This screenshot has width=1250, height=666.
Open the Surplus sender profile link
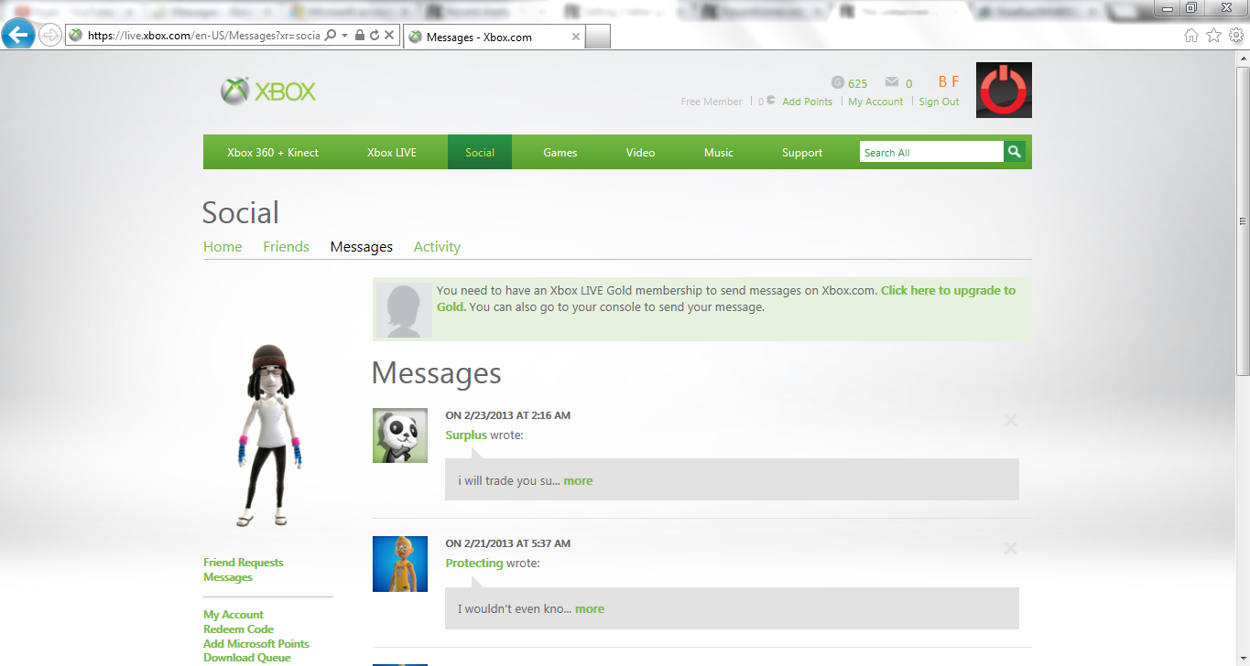[466, 435]
